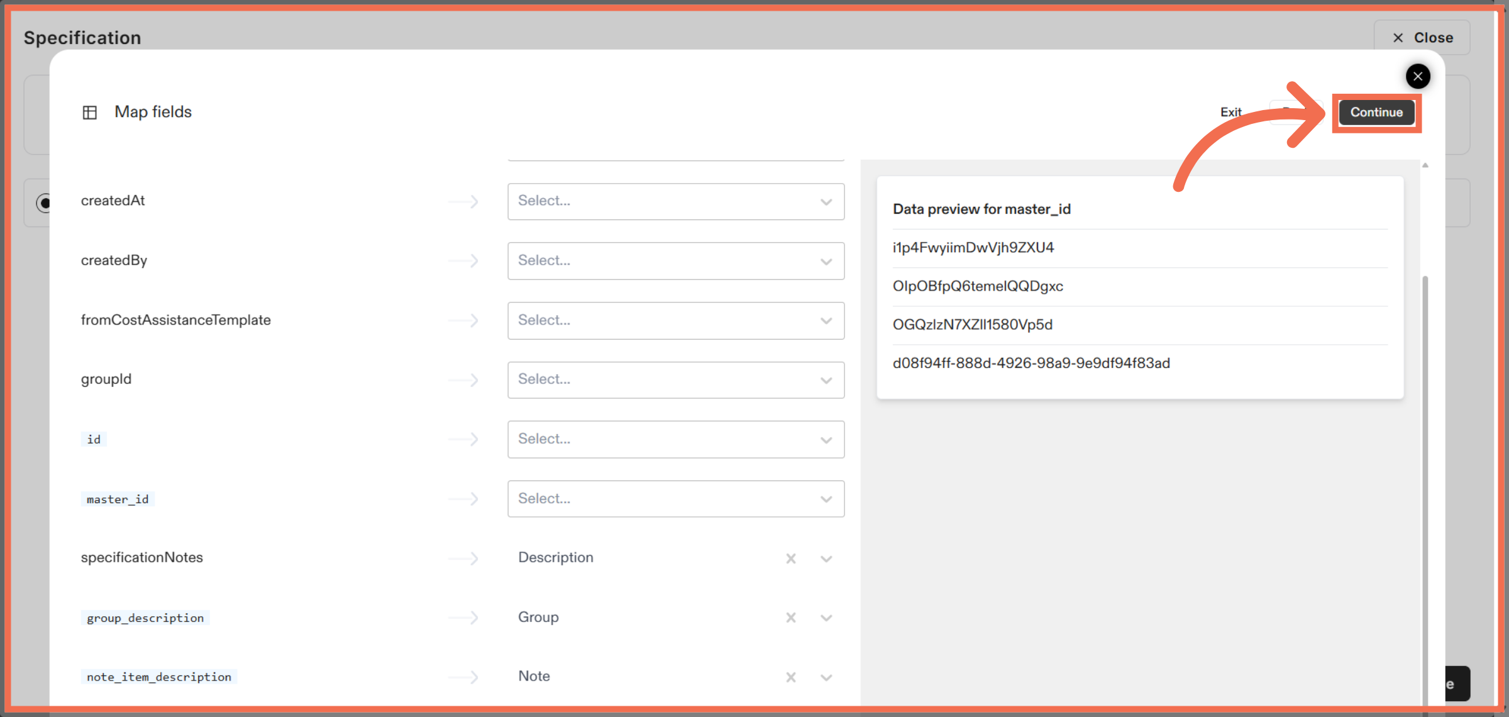Open the master_id Select dropdown
The width and height of the screenshot is (1509, 717).
point(675,498)
